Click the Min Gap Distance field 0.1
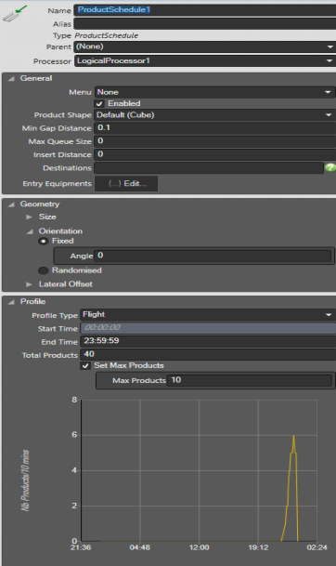This screenshot has height=566, width=336. pos(214,127)
